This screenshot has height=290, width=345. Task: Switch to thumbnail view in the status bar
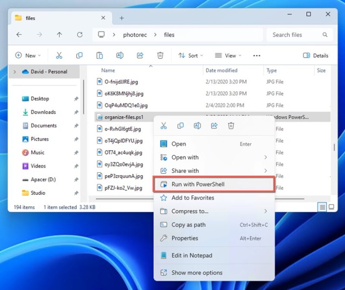(331, 207)
